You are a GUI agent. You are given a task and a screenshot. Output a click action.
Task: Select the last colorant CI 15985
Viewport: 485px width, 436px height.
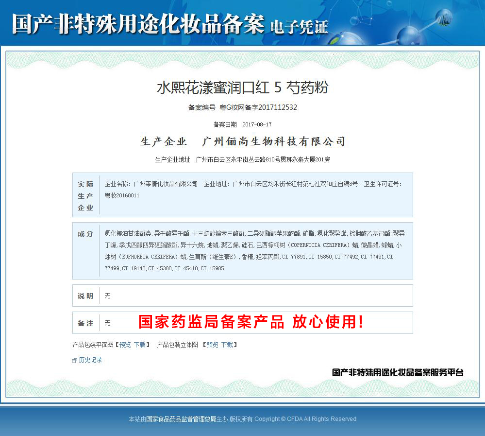point(212,268)
